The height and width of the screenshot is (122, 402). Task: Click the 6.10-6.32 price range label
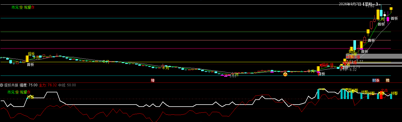click(x=348, y=70)
